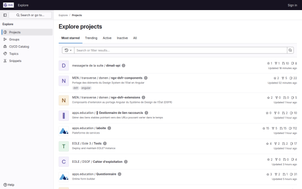Click the dsfr topic tag
This screenshot has height=189, width=302.
point(75,88)
